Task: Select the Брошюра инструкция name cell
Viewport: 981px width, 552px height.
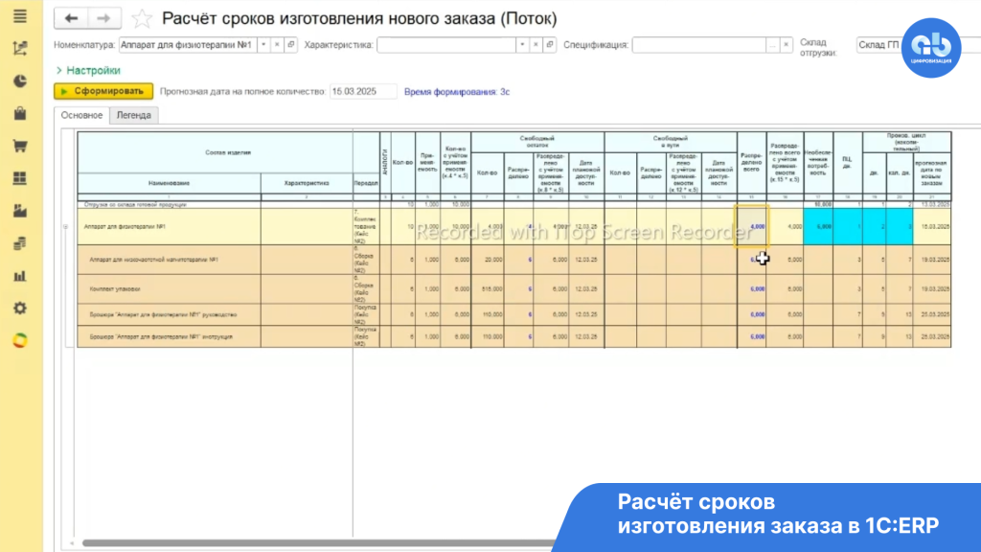Action: [x=169, y=336]
